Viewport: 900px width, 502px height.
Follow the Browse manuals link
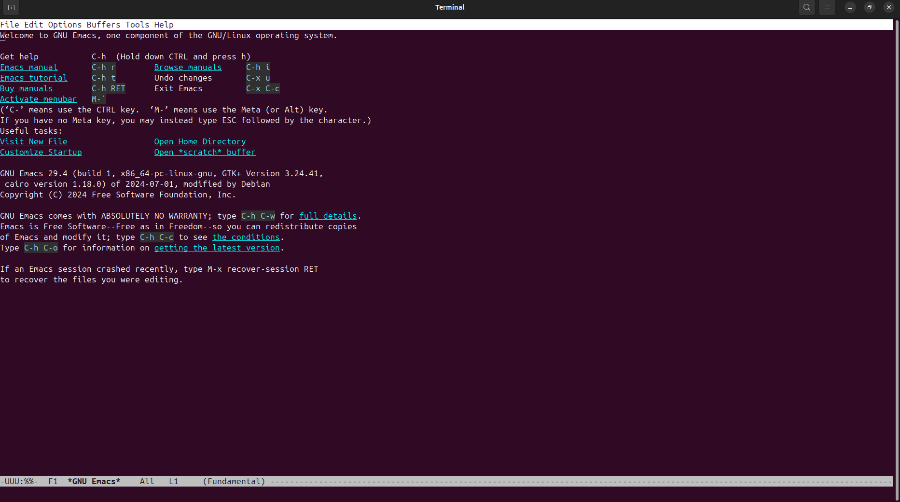pos(188,67)
